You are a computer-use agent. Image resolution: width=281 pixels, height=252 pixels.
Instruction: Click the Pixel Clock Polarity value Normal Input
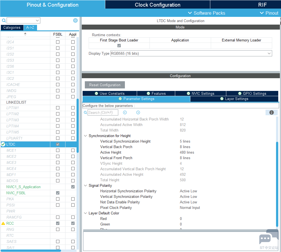coord(190,208)
